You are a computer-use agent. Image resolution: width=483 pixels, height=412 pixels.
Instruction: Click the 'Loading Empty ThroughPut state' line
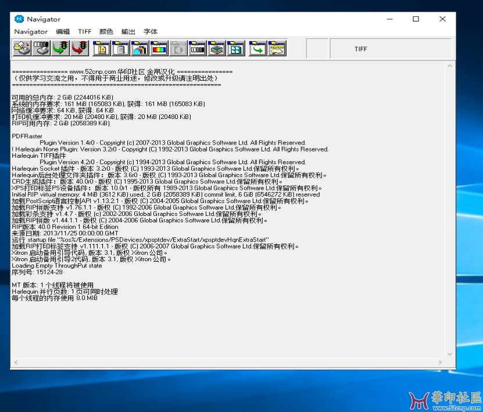(x=57, y=265)
